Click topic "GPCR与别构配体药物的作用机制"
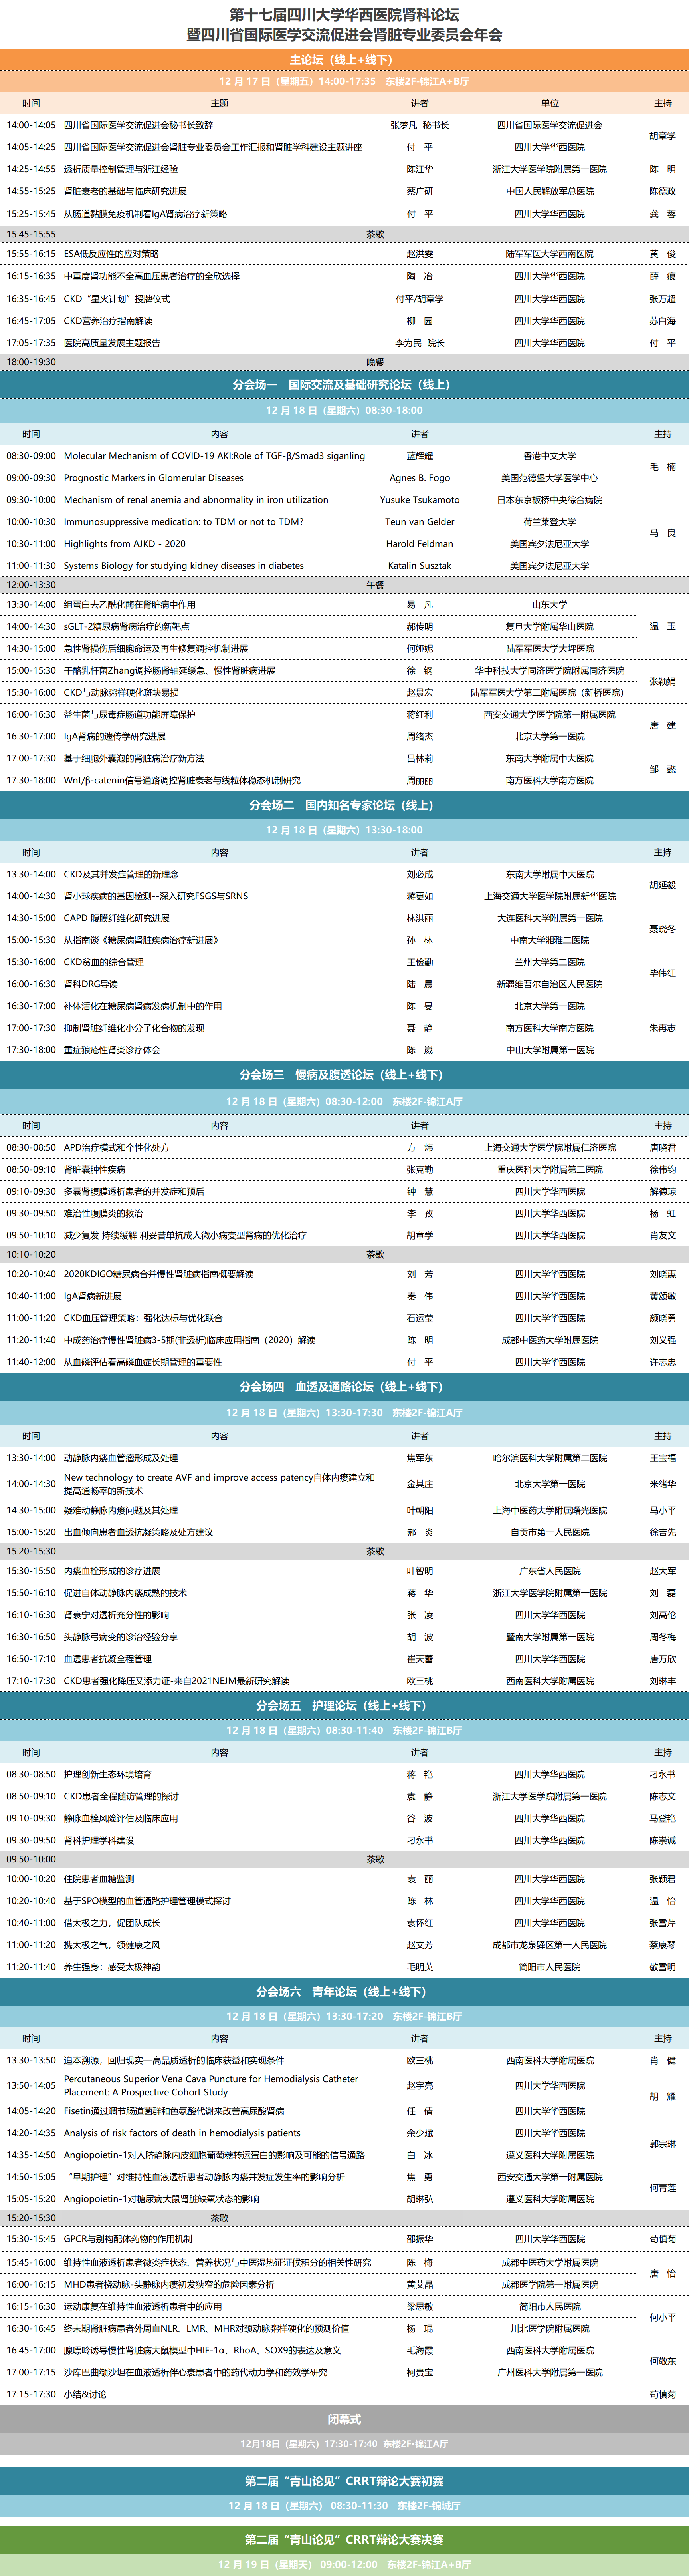 [128, 2239]
